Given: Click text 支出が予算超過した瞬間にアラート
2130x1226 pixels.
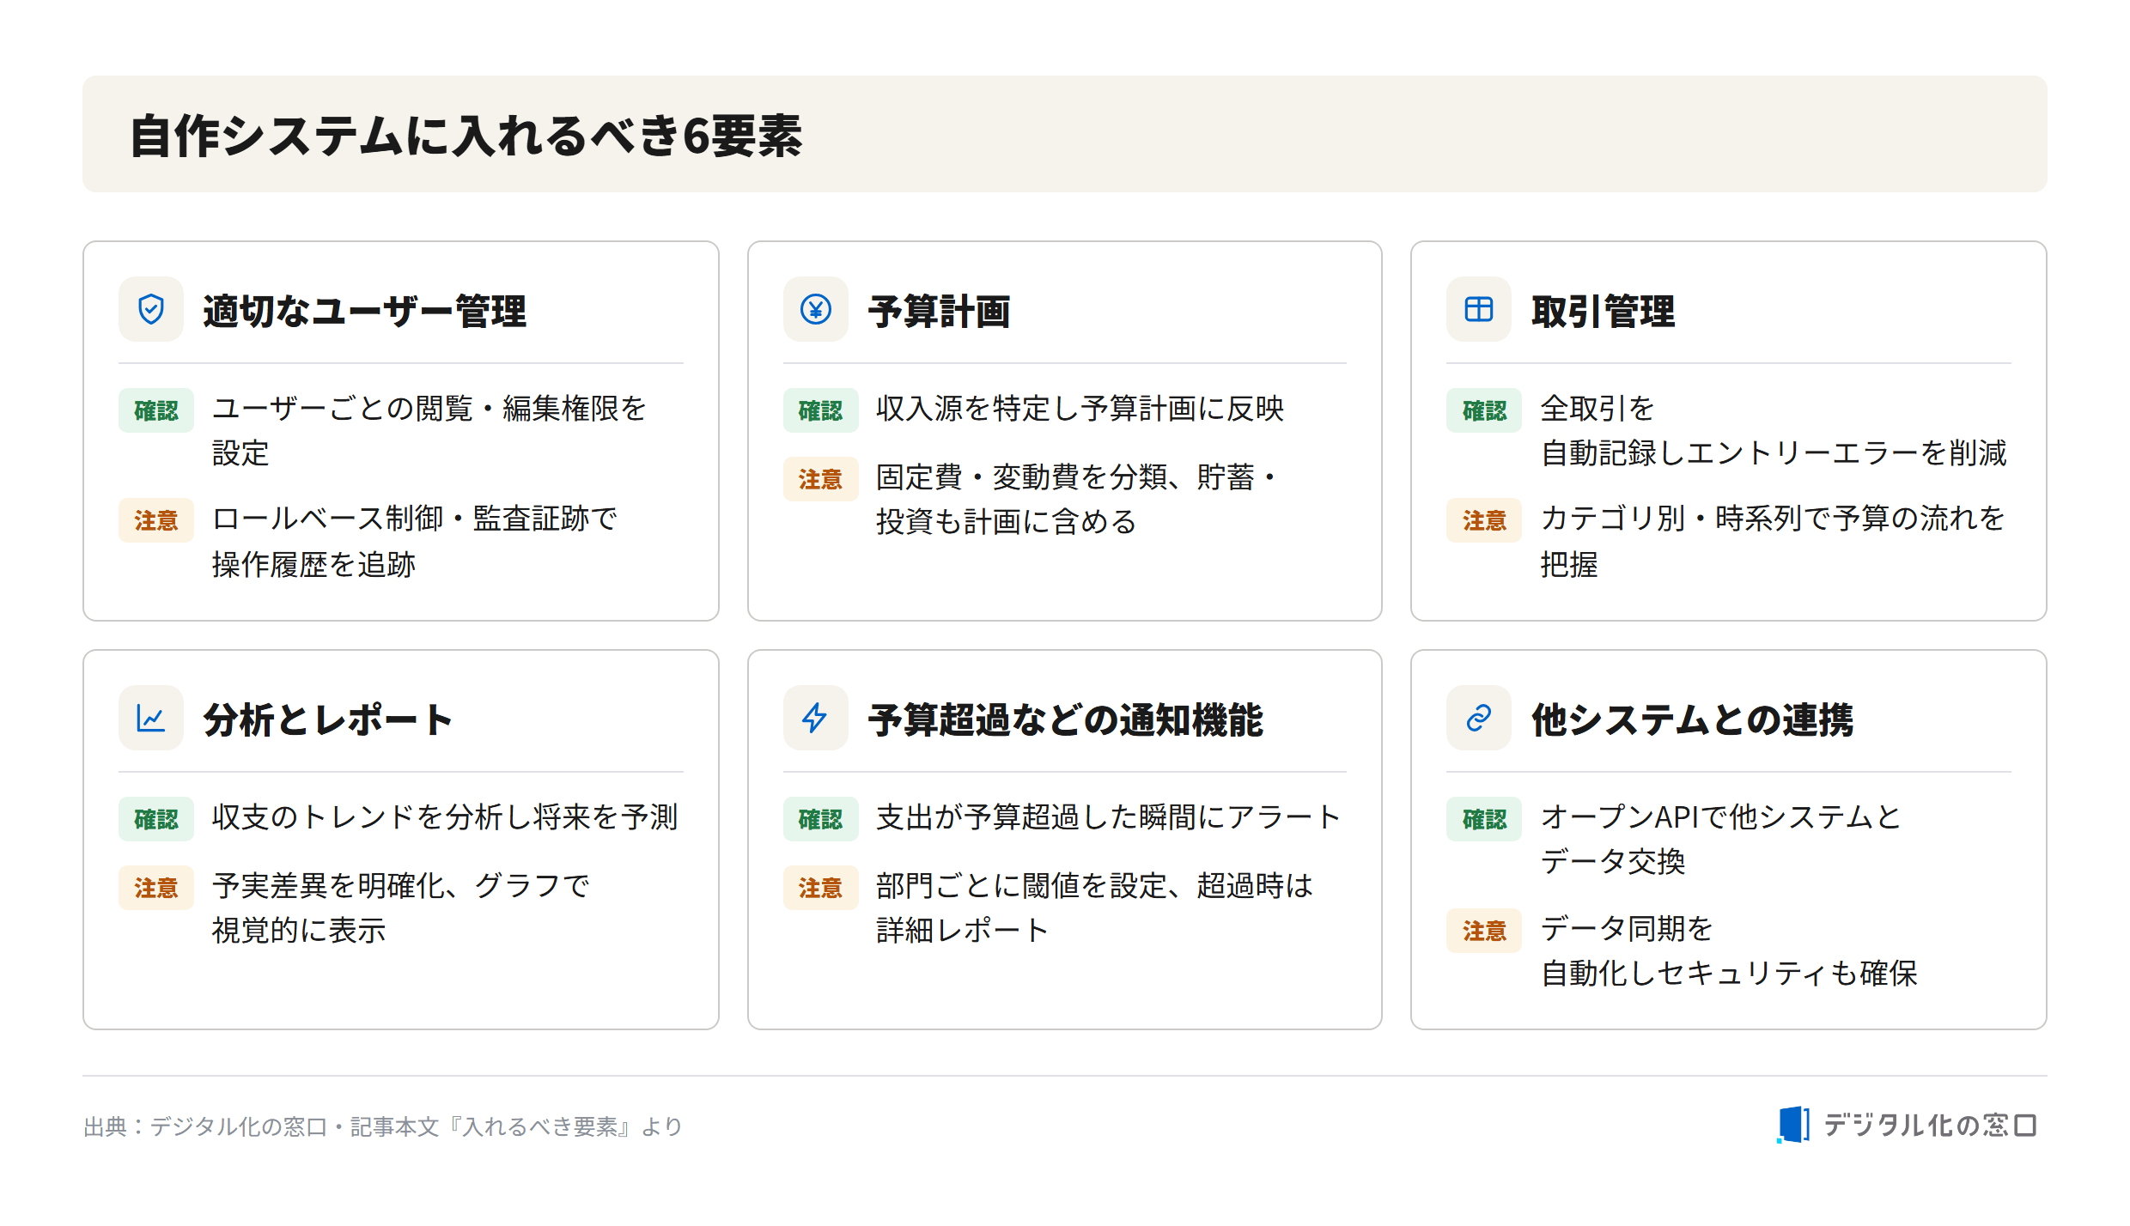Looking at the screenshot, I should [x=1109, y=817].
